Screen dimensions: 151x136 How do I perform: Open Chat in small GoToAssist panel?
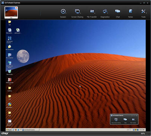125,121
